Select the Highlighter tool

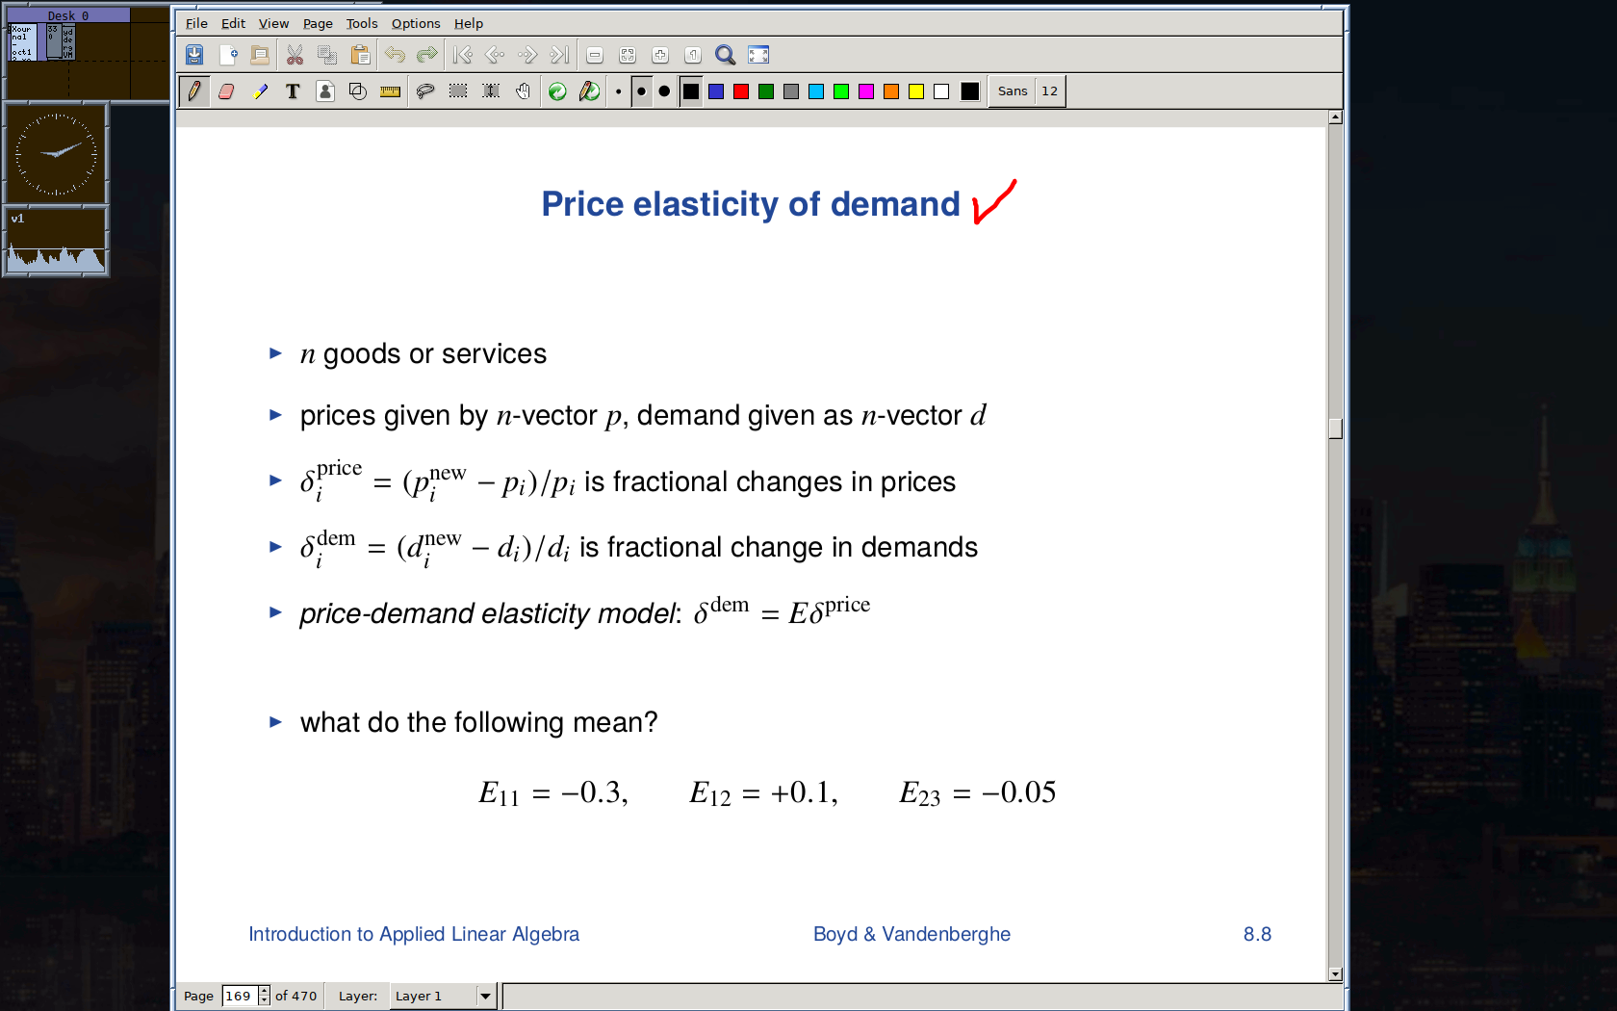pos(260,91)
